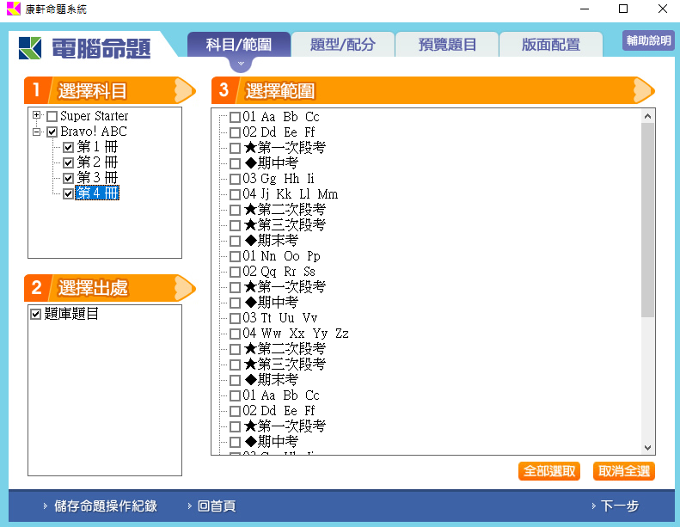Click 儲存命題操作紀錄 in the bottom bar
This screenshot has height=527, width=680.
106,506
